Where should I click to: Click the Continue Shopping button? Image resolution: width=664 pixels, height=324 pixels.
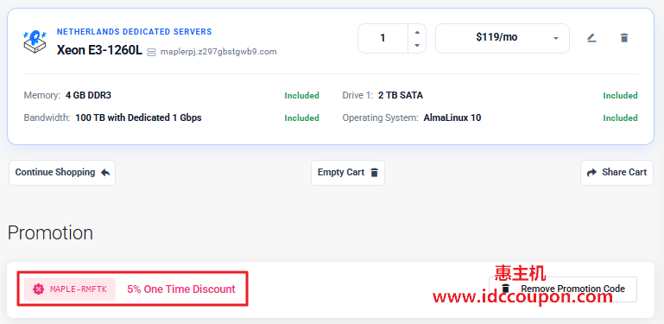click(x=62, y=173)
